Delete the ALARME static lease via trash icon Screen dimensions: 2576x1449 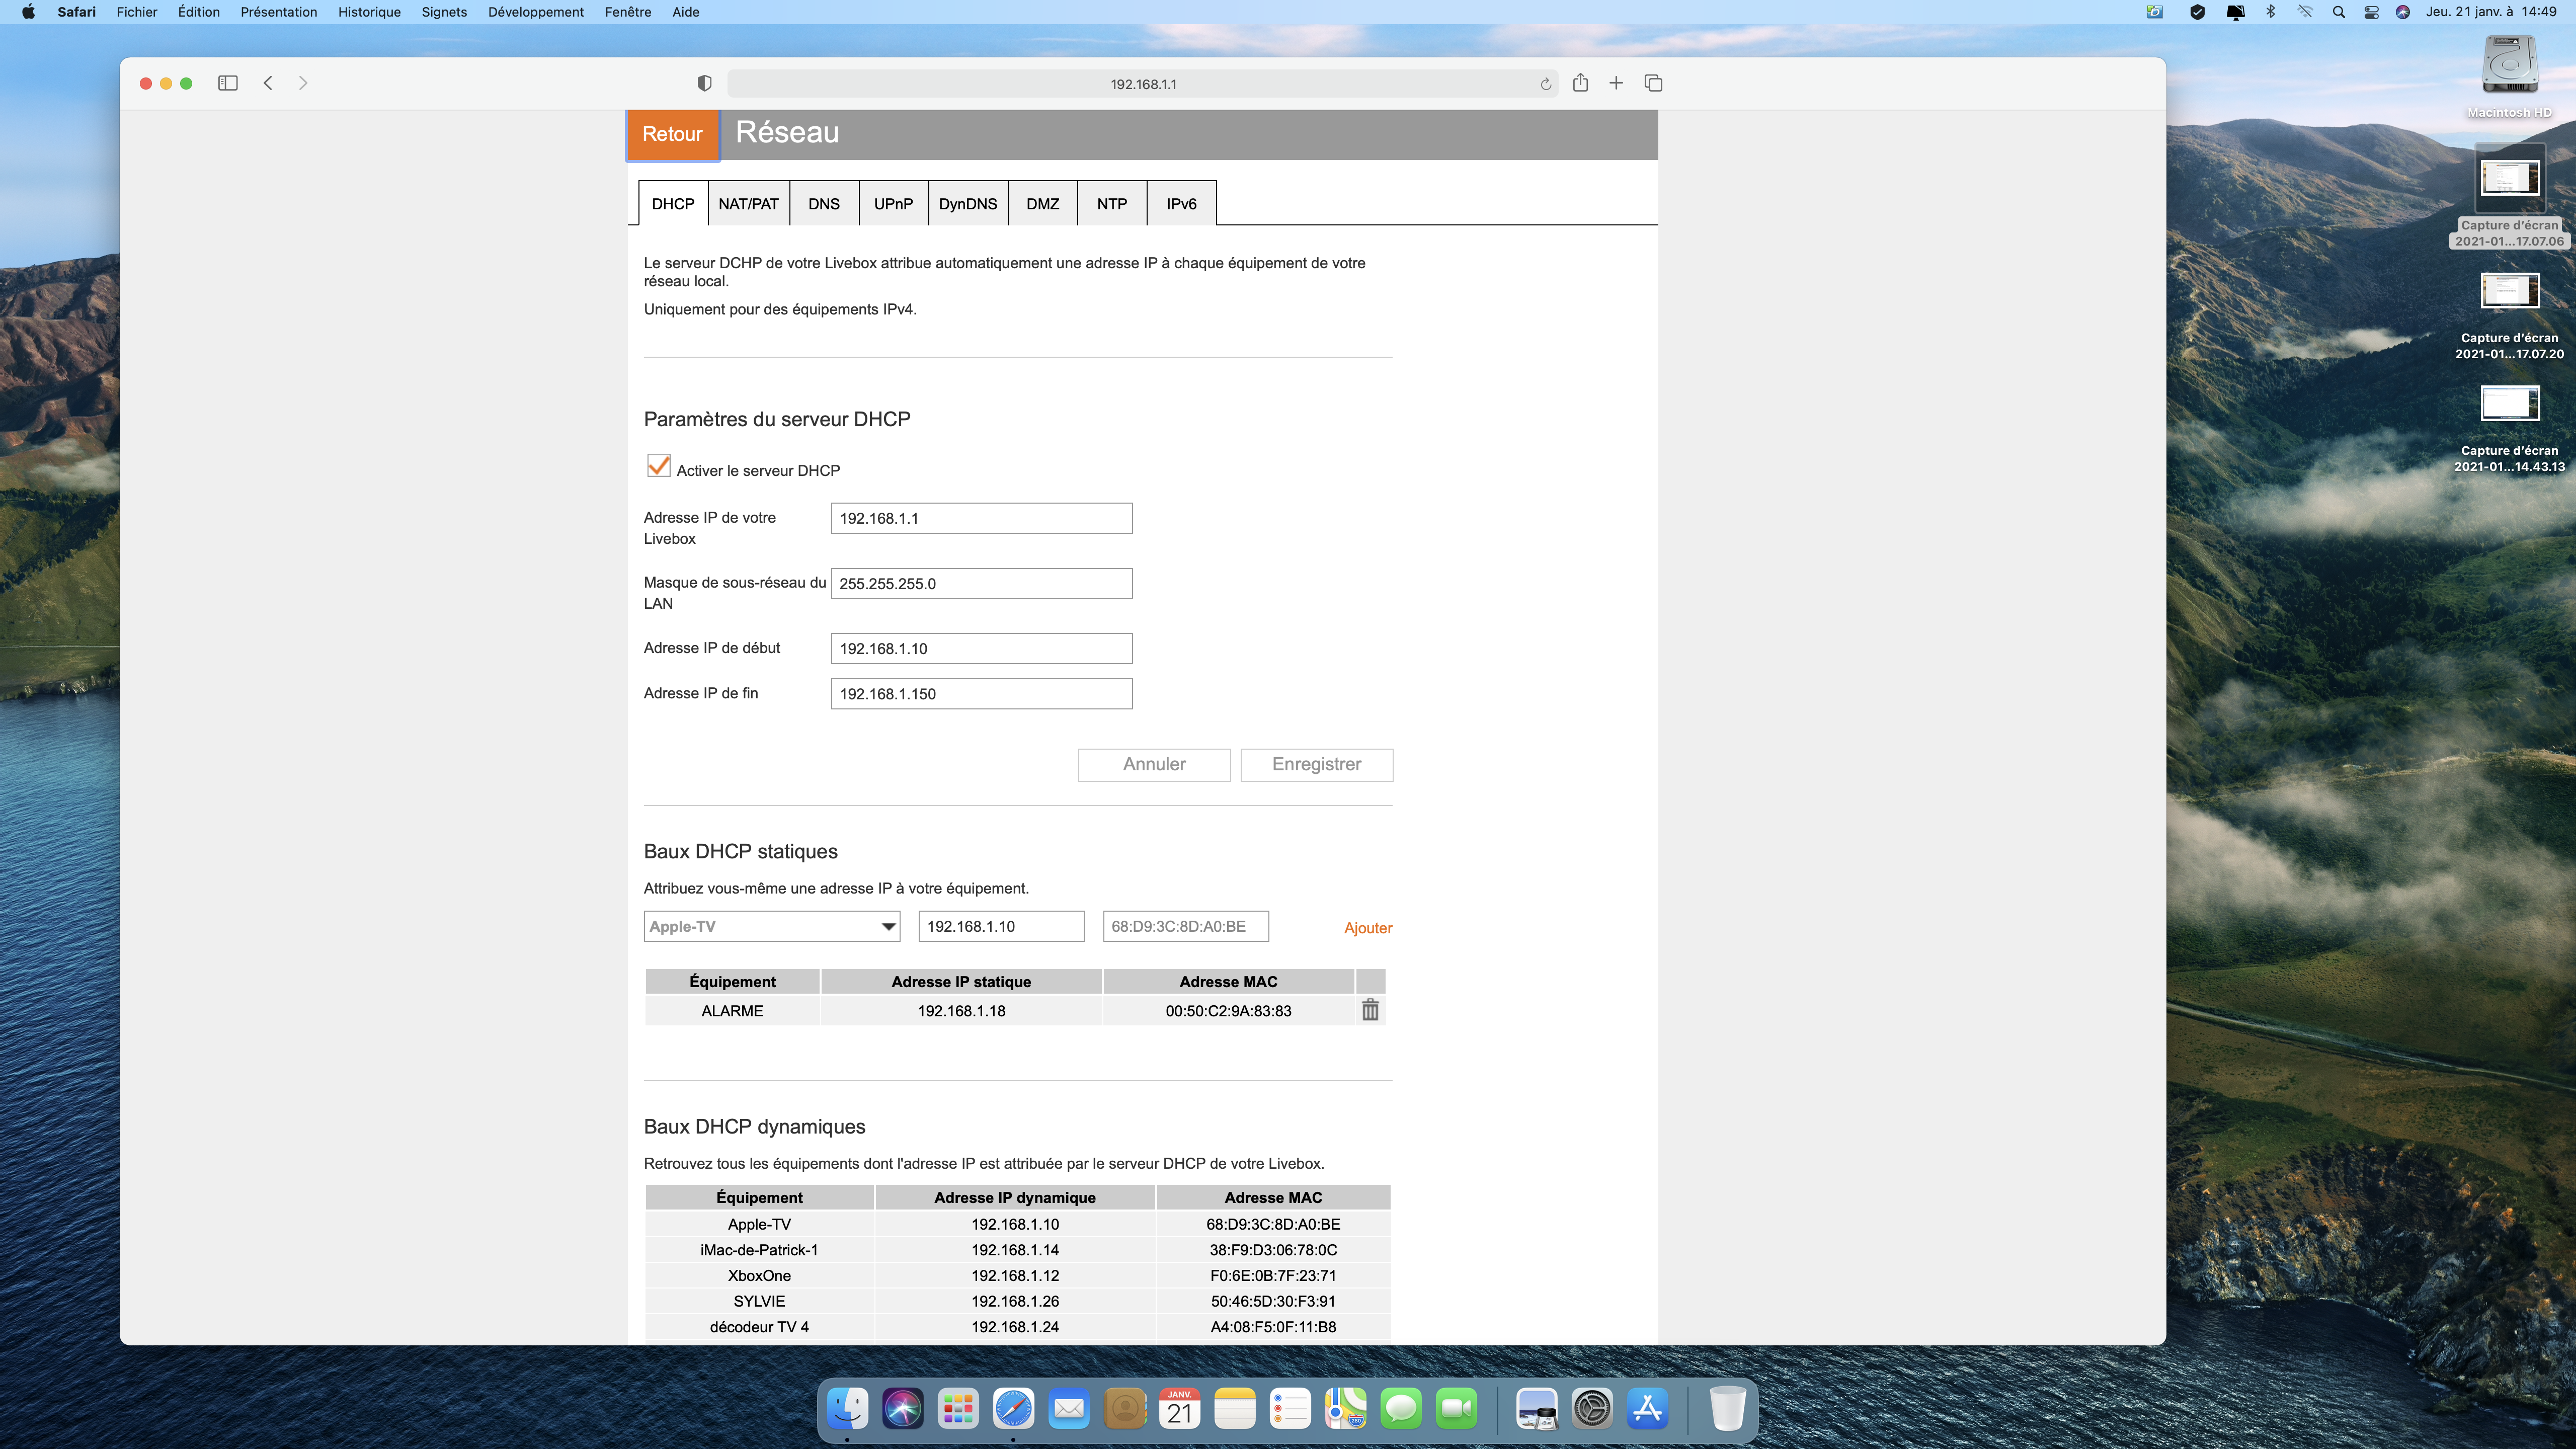(1370, 1010)
